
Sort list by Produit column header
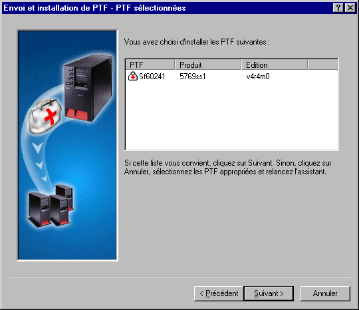(208, 65)
